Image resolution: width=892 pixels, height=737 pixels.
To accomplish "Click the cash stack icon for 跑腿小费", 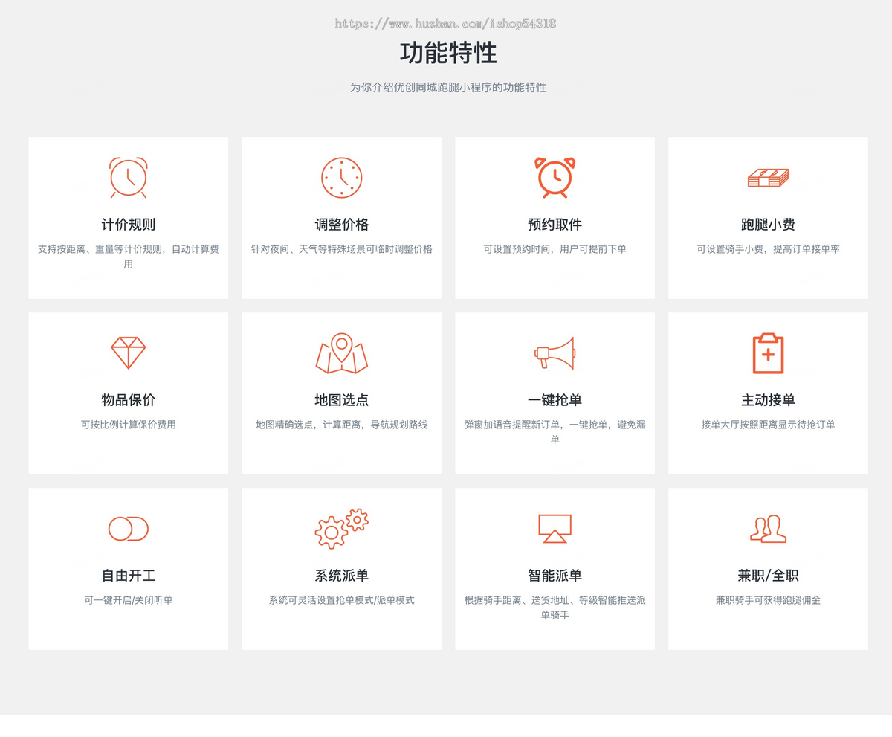I will pos(768,178).
